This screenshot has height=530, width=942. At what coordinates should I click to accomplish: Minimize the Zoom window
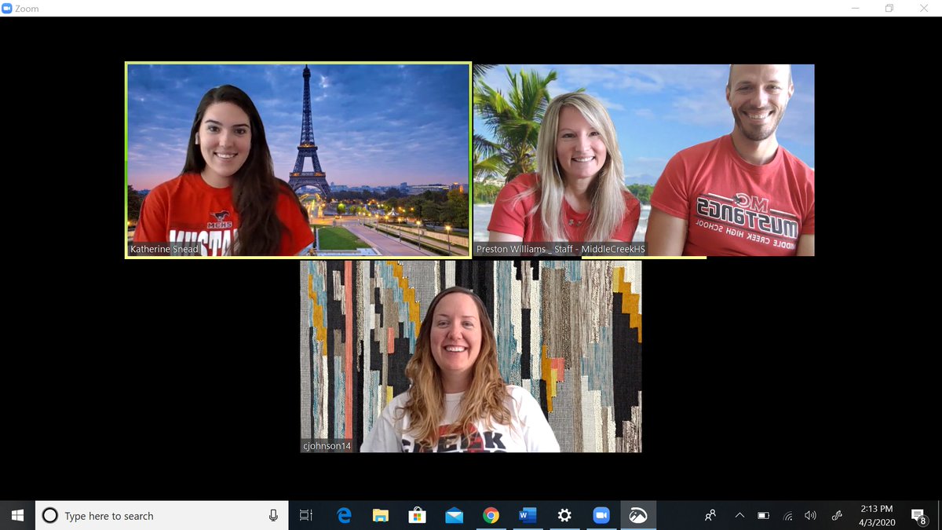pos(855,9)
